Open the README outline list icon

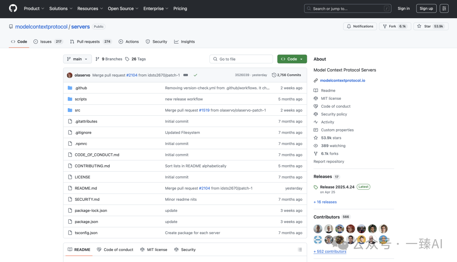point(300,250)
